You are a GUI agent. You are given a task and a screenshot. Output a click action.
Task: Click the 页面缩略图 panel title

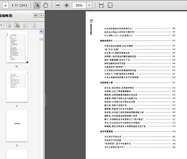tap(6, 16)
